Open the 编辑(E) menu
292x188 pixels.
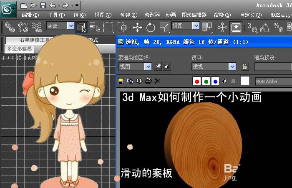coord(30,15)
